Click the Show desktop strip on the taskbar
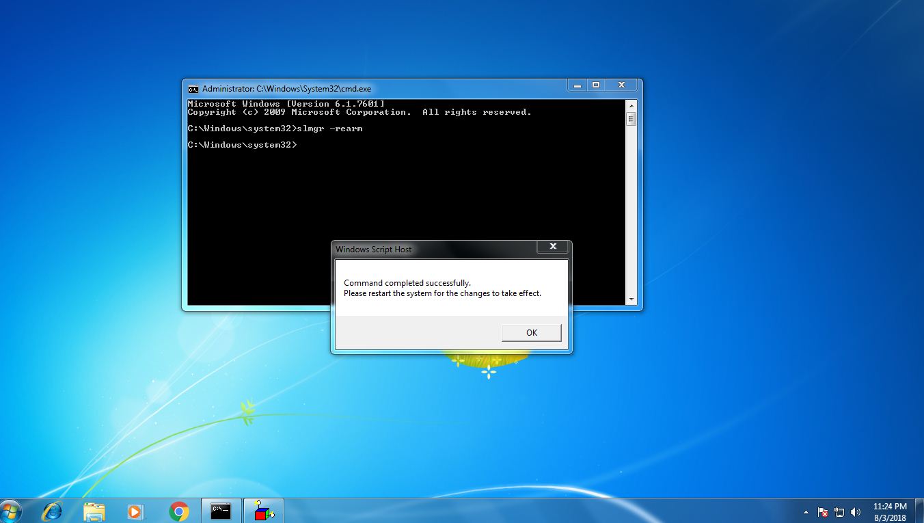This screenshot has height=523, width=924. tap(921, 511)
